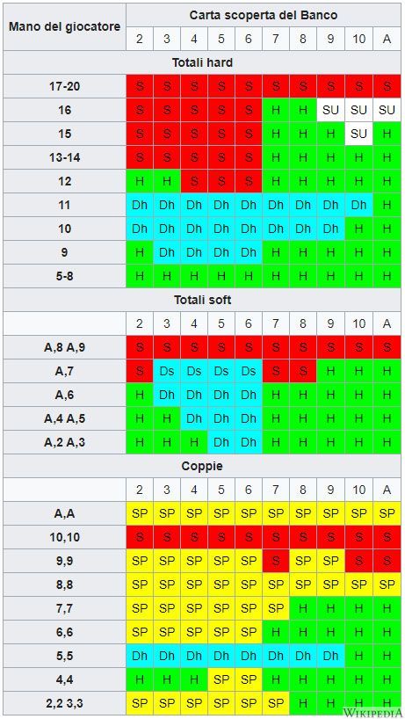Click the 'Totali soft' section header
The height and width of the screenshot is (719, 405).
202,300
